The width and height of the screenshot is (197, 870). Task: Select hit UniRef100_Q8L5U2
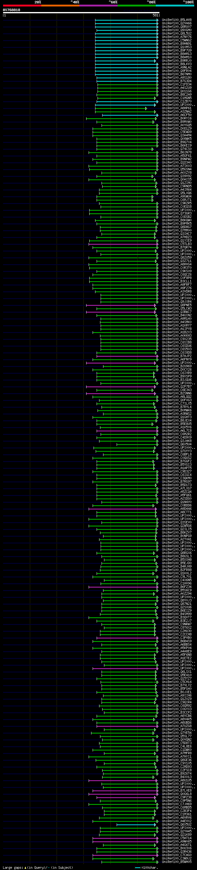point(176,33)
